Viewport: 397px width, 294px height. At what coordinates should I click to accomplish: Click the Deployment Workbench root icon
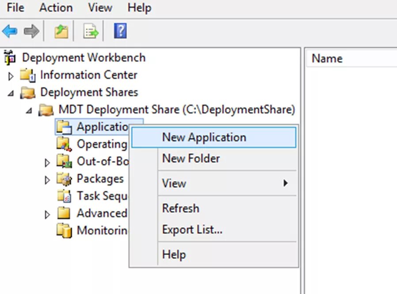point(10,57)
